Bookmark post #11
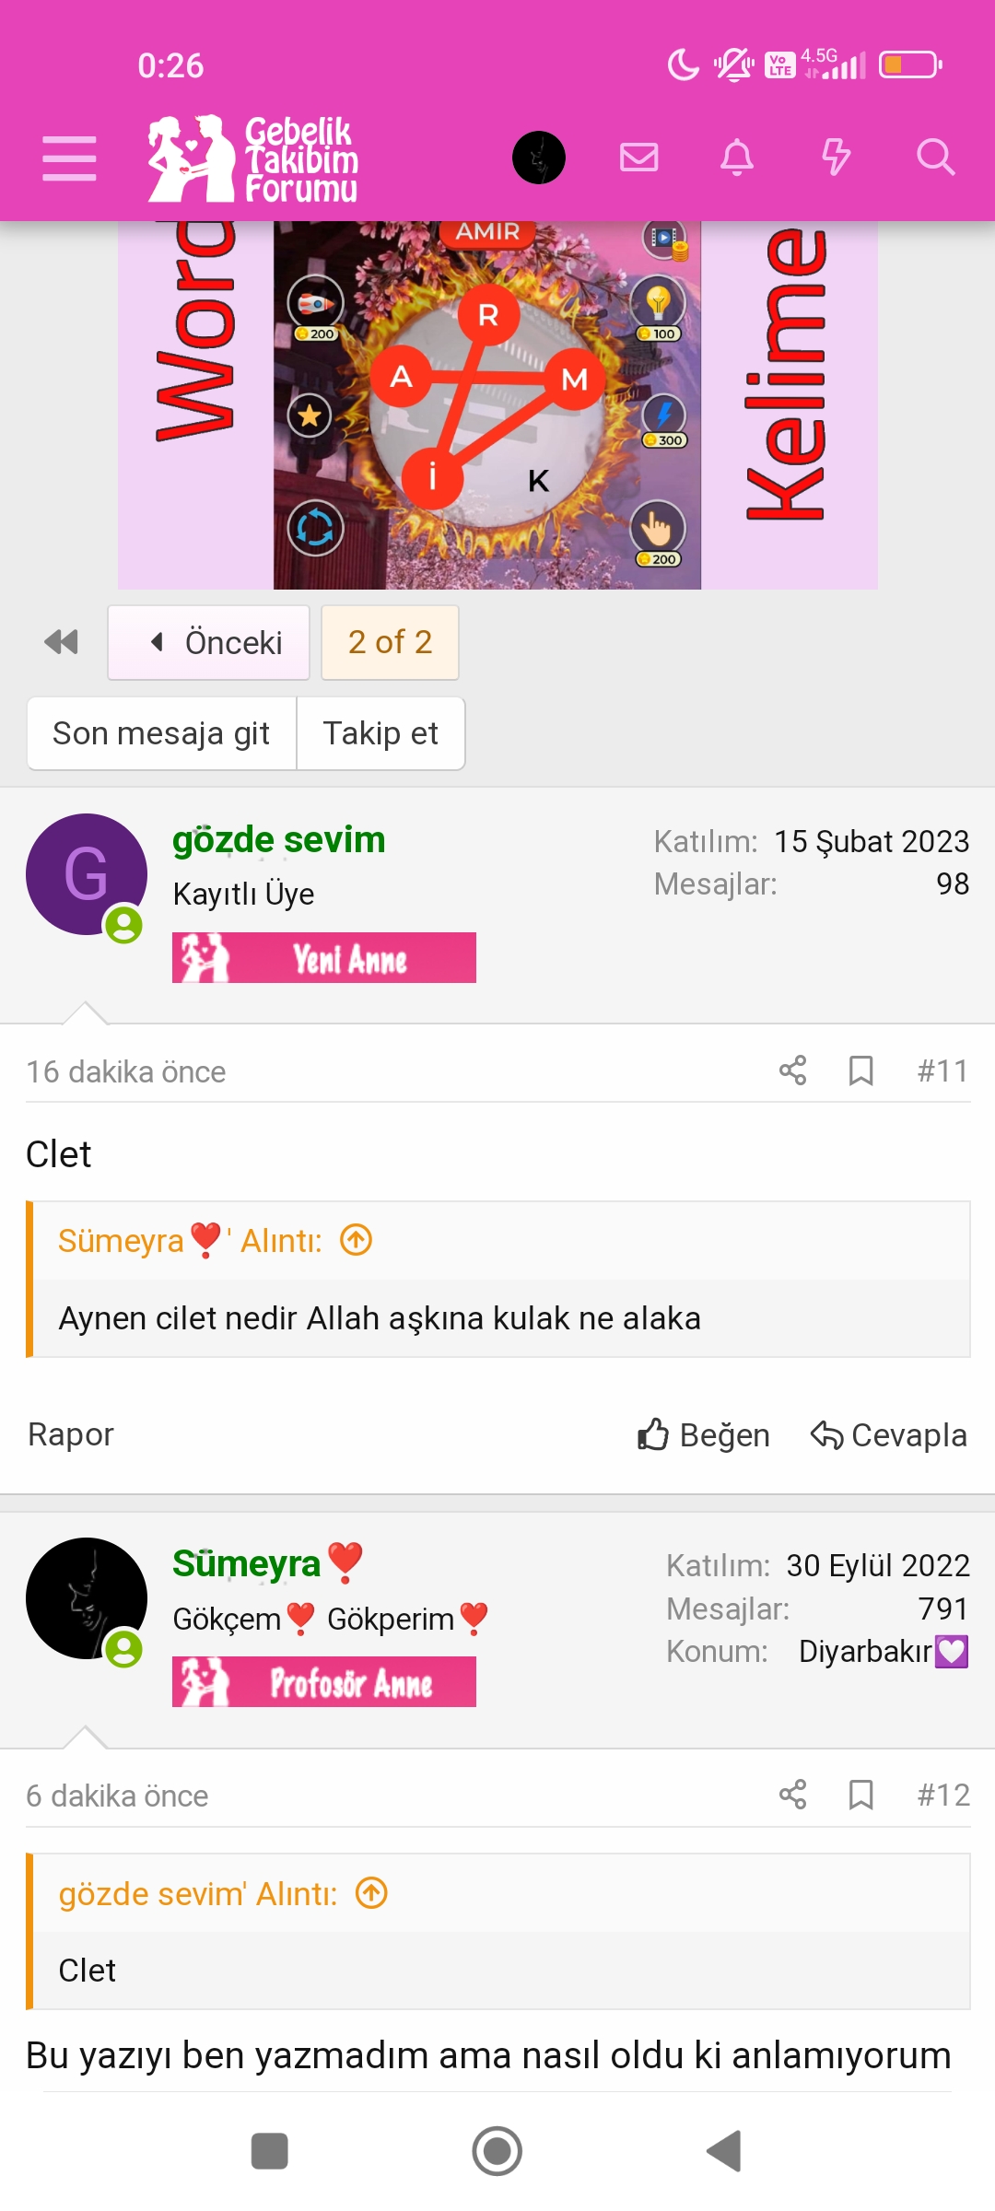 860,1070
